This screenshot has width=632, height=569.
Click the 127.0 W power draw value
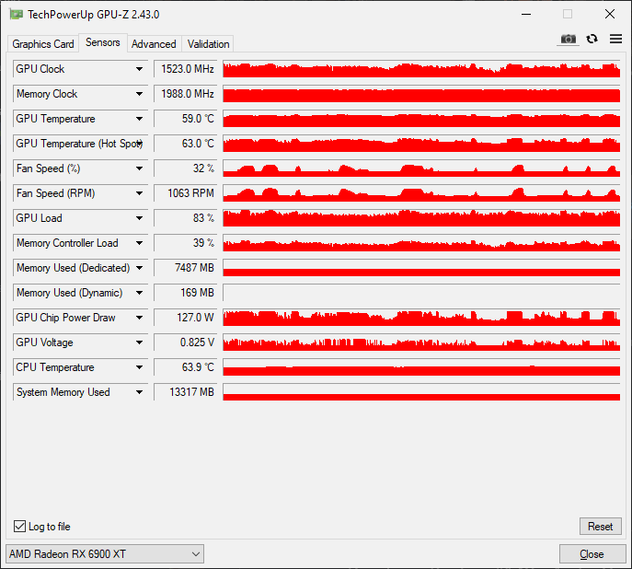point(185,318)
